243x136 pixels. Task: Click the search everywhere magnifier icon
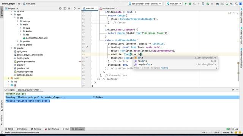coord(236,4)
